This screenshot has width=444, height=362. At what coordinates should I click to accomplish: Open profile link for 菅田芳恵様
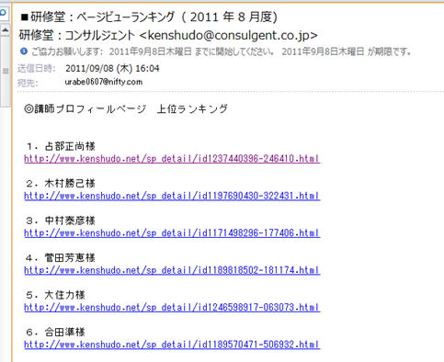pos(172,270)
